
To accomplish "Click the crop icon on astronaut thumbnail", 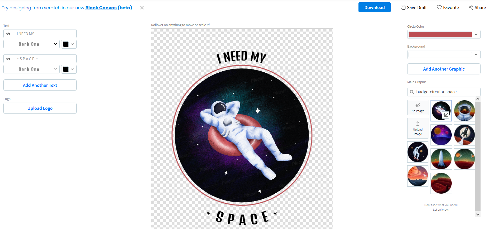I will [x=446, y=115].
